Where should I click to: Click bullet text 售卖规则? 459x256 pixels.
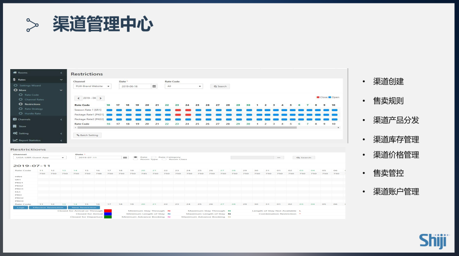click(x=388, y=101)
